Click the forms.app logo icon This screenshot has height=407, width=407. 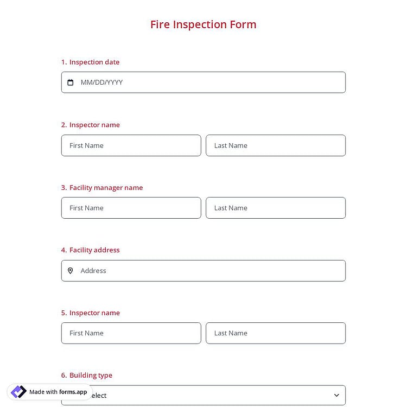point(18,392)
